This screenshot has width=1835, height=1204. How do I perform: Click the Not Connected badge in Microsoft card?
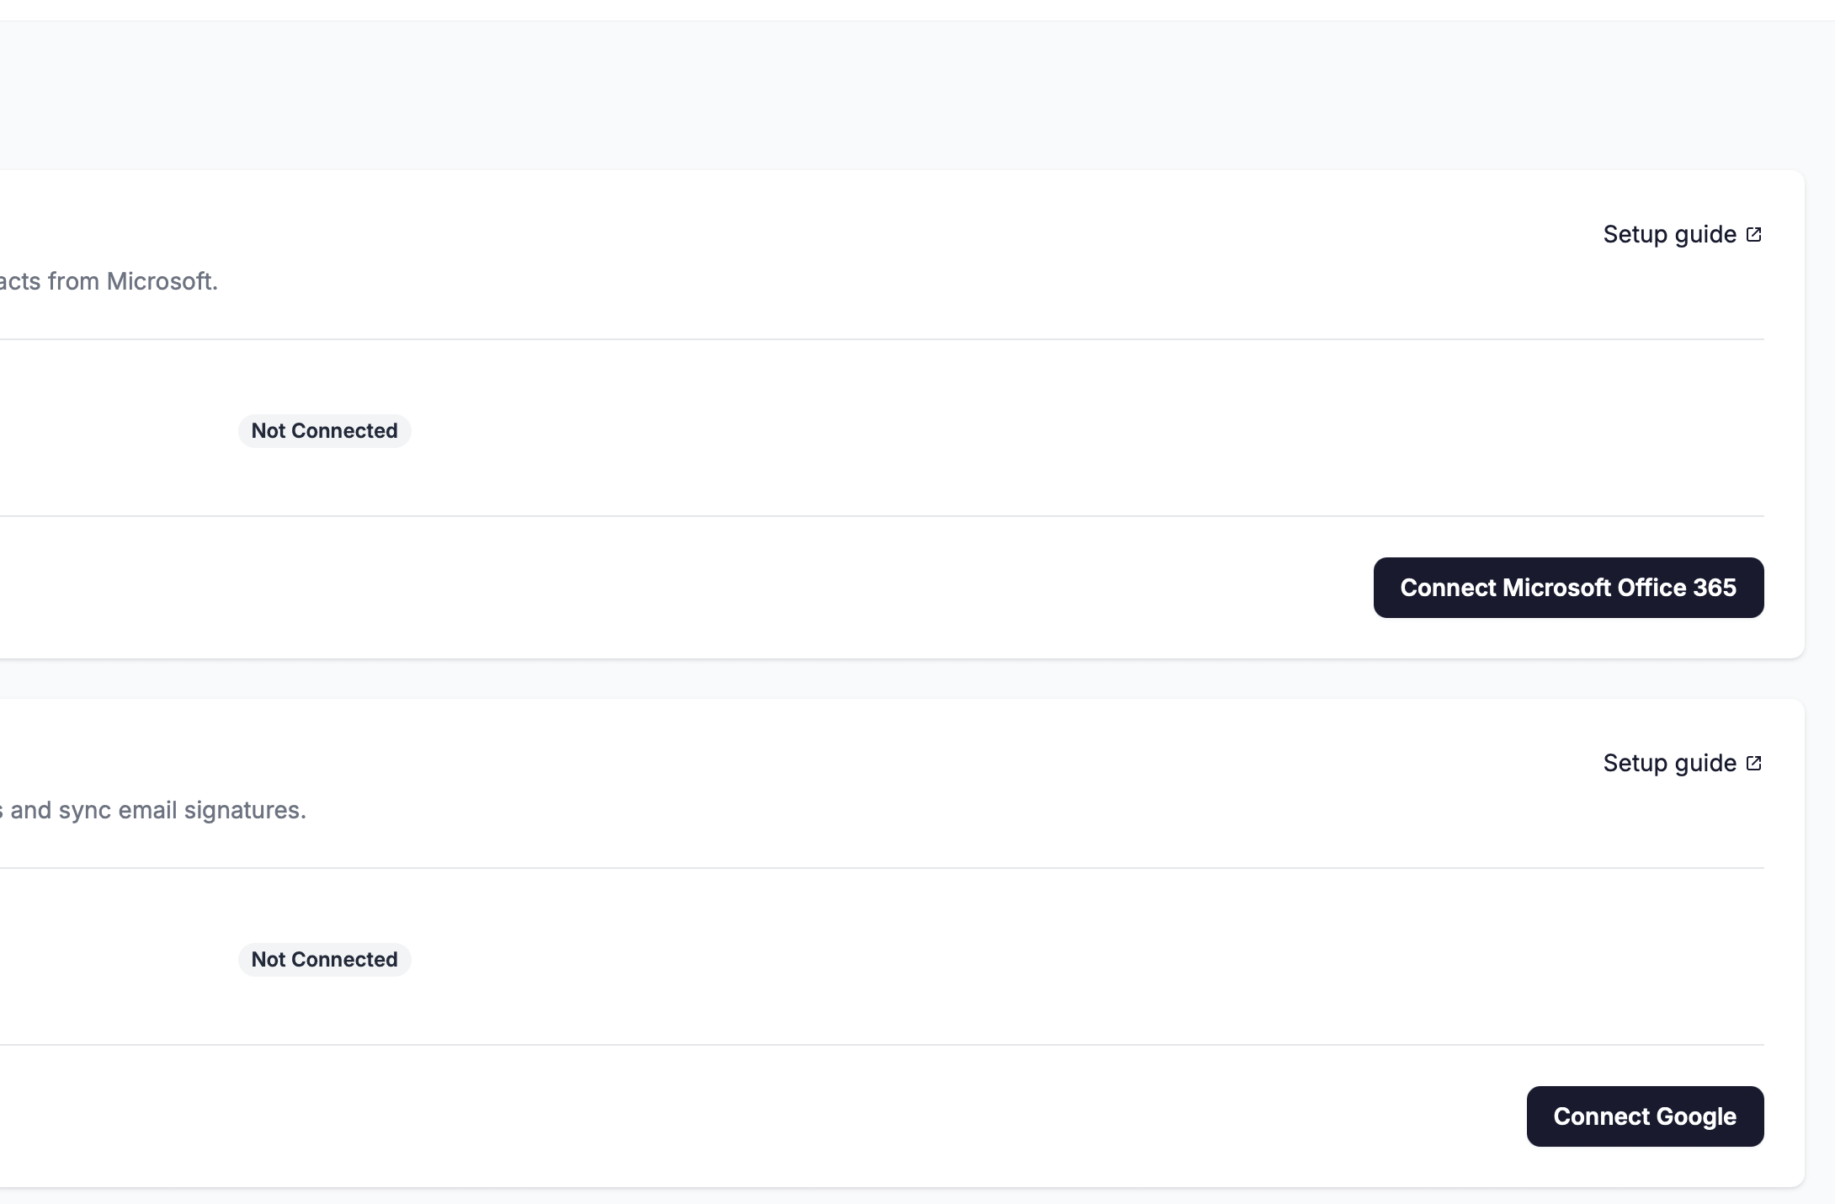(x=324, y=431)
